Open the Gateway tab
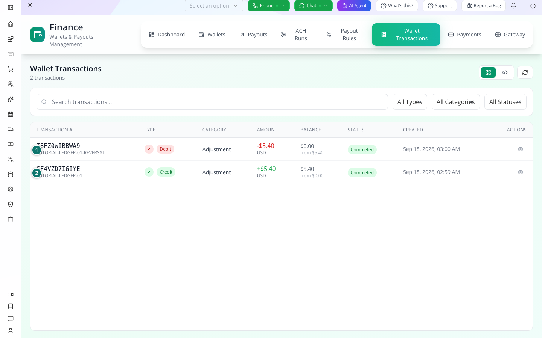This screenshot has height=338, width=542. point(510,35)
